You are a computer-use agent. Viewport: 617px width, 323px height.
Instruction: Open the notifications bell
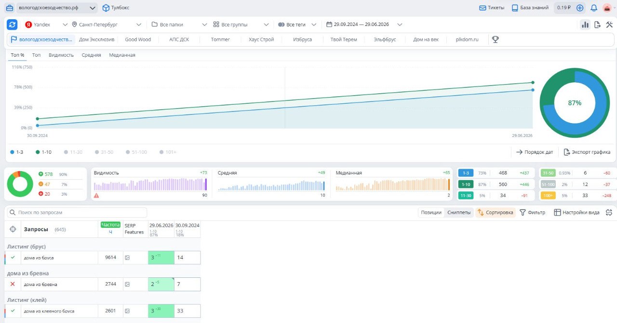pyautogui.click(x=594, y=8)
